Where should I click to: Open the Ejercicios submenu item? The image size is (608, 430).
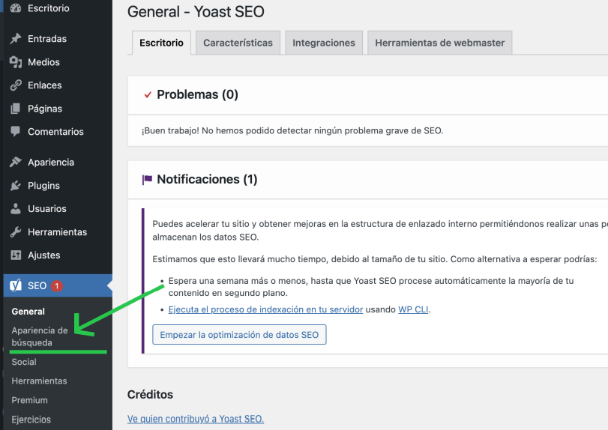click(31, 420)
